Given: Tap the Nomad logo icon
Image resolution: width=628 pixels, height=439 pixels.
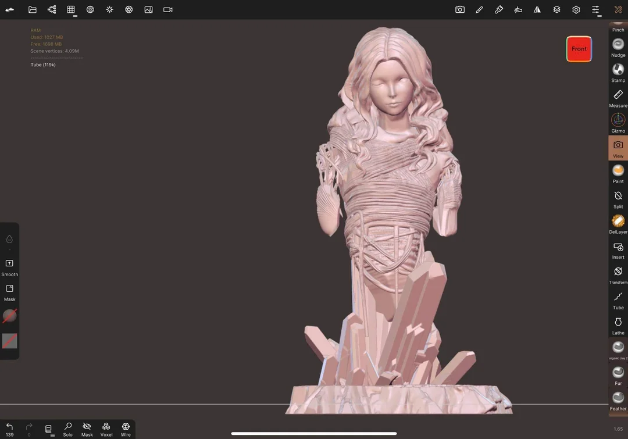Looking at the screenshot, I should click(x=10, y=10).
